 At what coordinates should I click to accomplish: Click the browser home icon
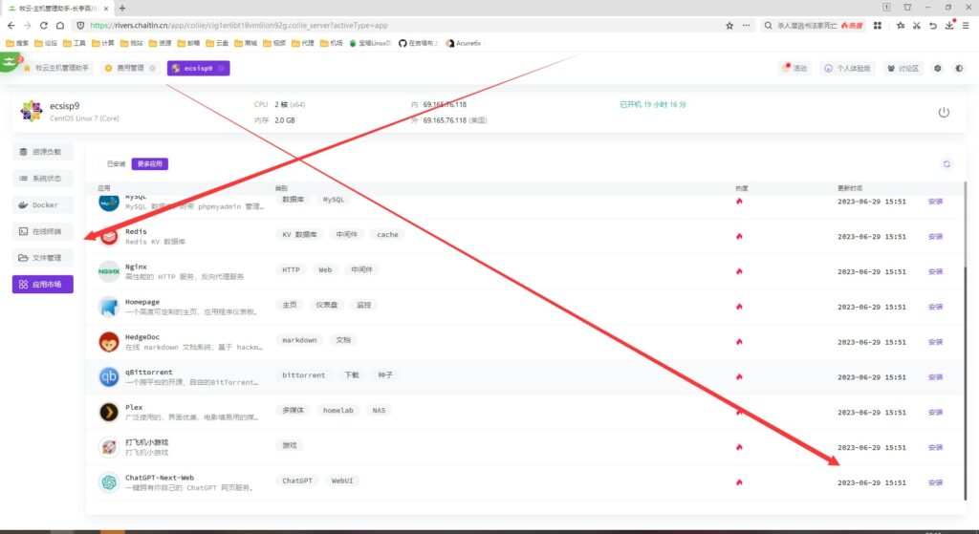[x=60, y=26]
